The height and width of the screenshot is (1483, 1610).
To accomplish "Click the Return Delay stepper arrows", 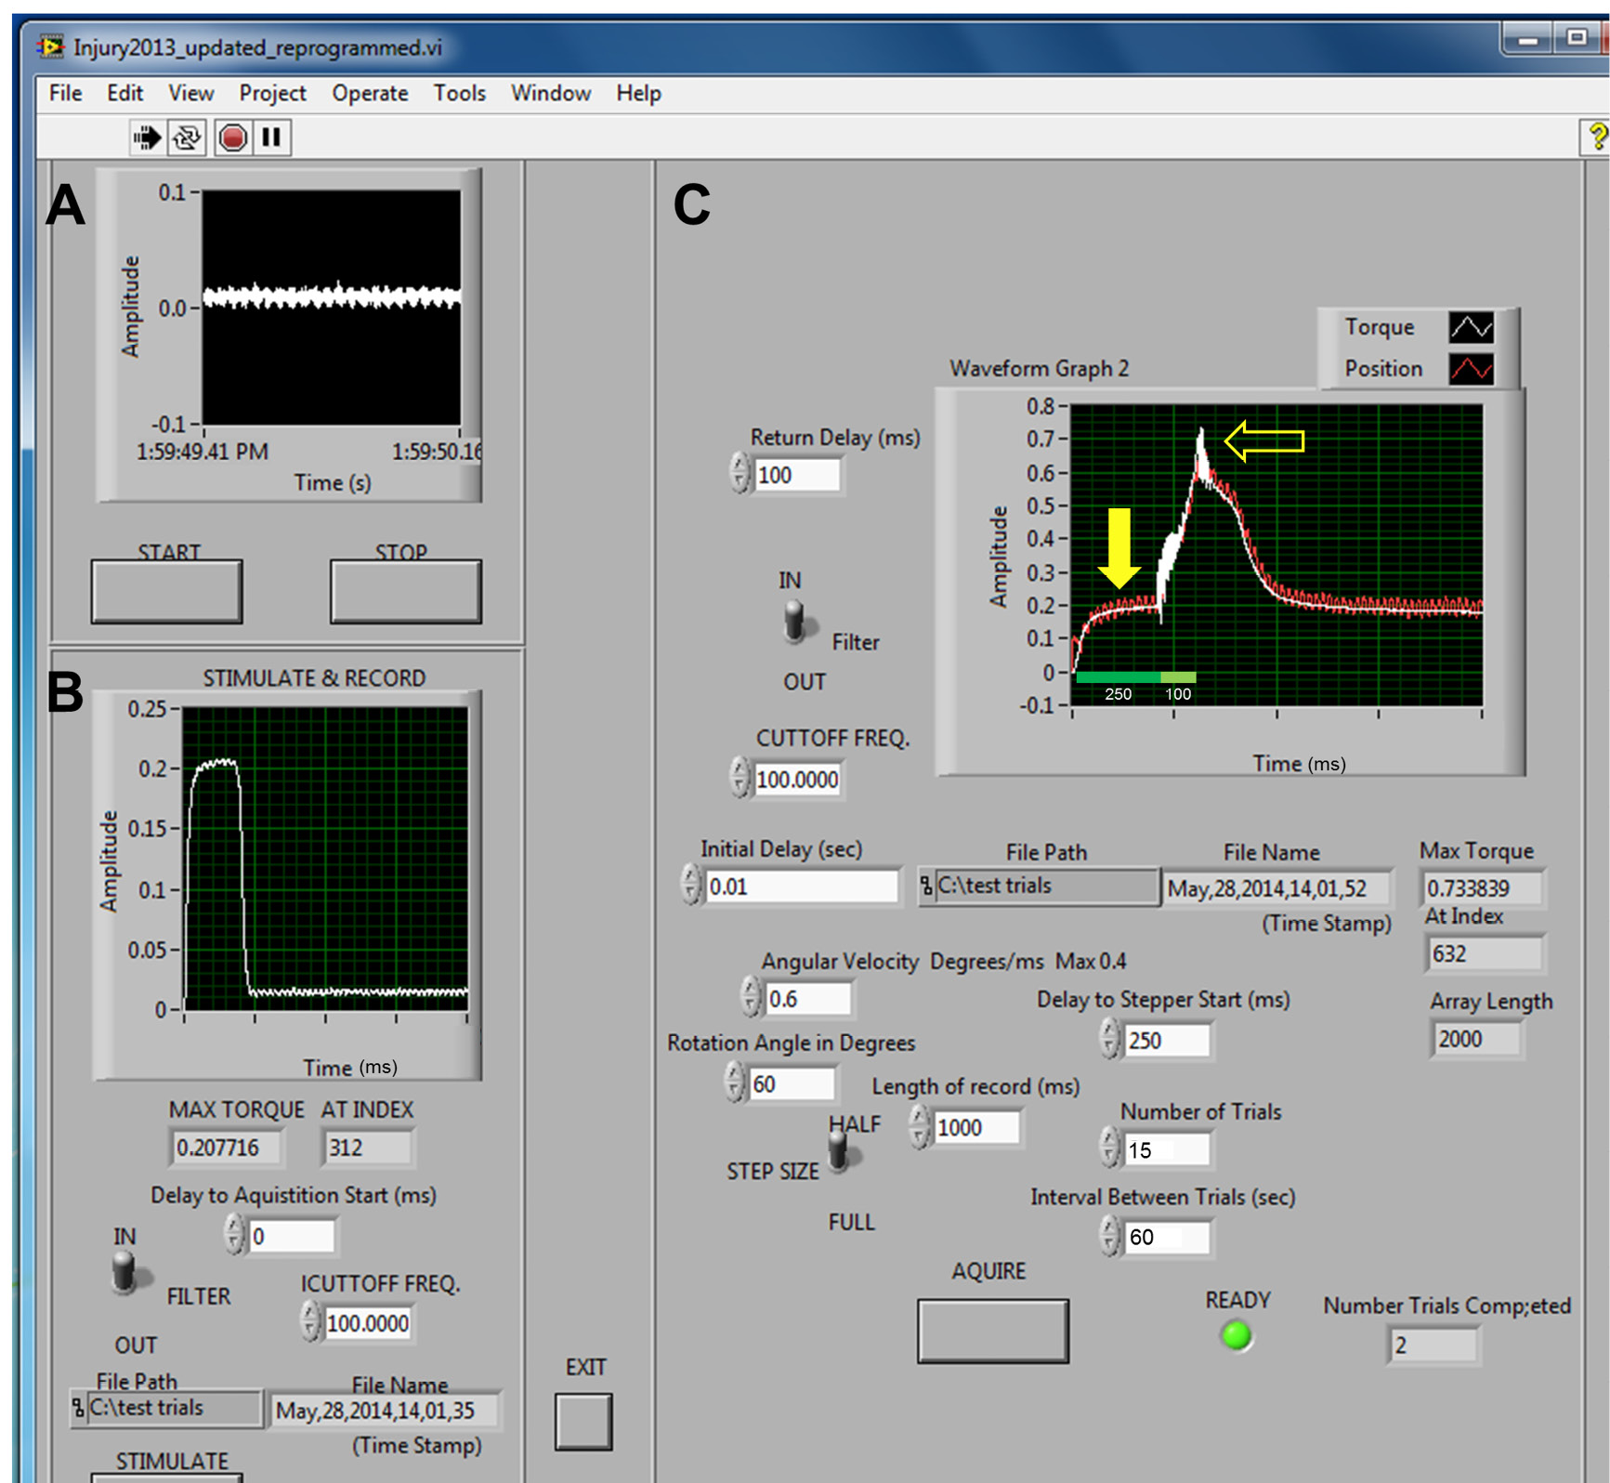I will (740, 473).
